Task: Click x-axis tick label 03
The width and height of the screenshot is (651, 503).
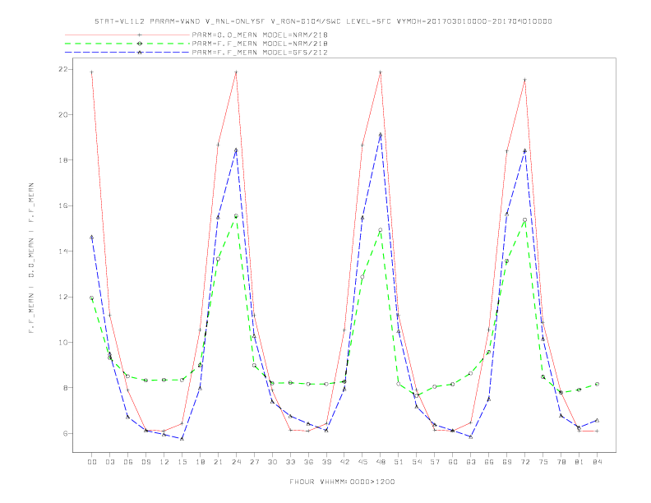Action: [x=110, y=462]
